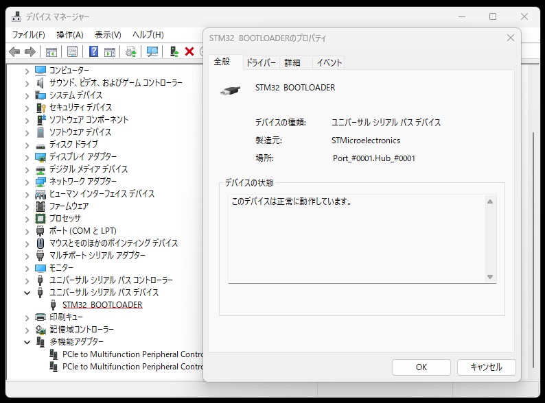Open the 表示(V) menu
This screenshot has width=545, height=403.
[108, 35]
